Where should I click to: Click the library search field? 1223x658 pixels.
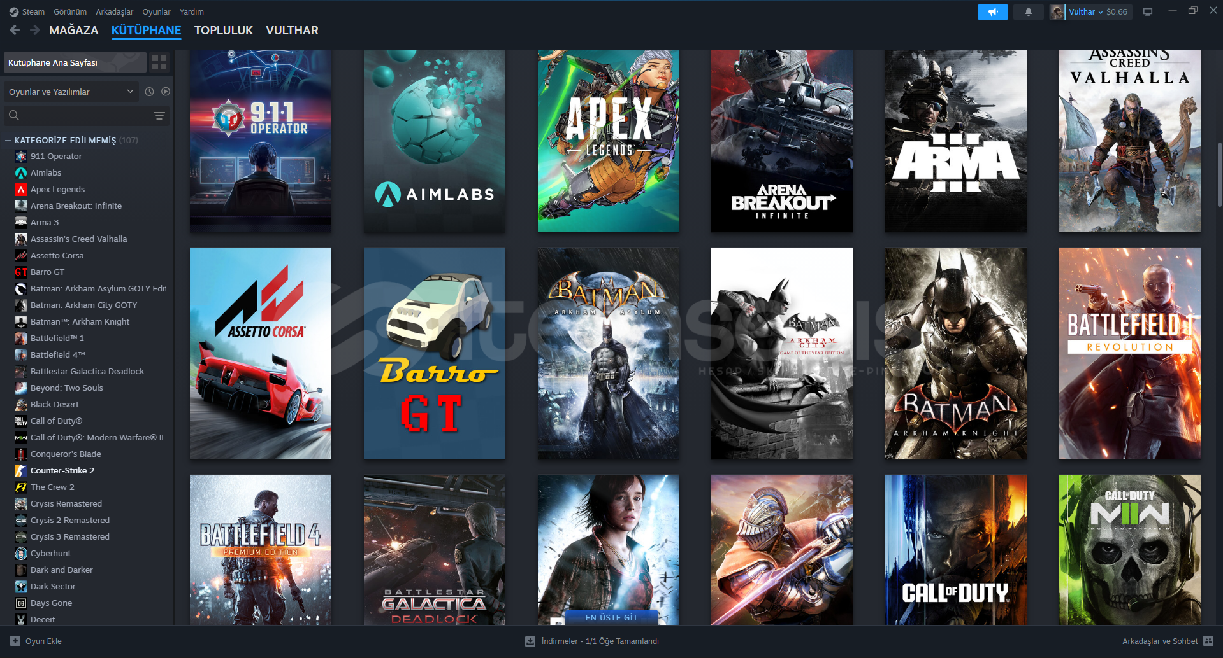click(87, 115)
